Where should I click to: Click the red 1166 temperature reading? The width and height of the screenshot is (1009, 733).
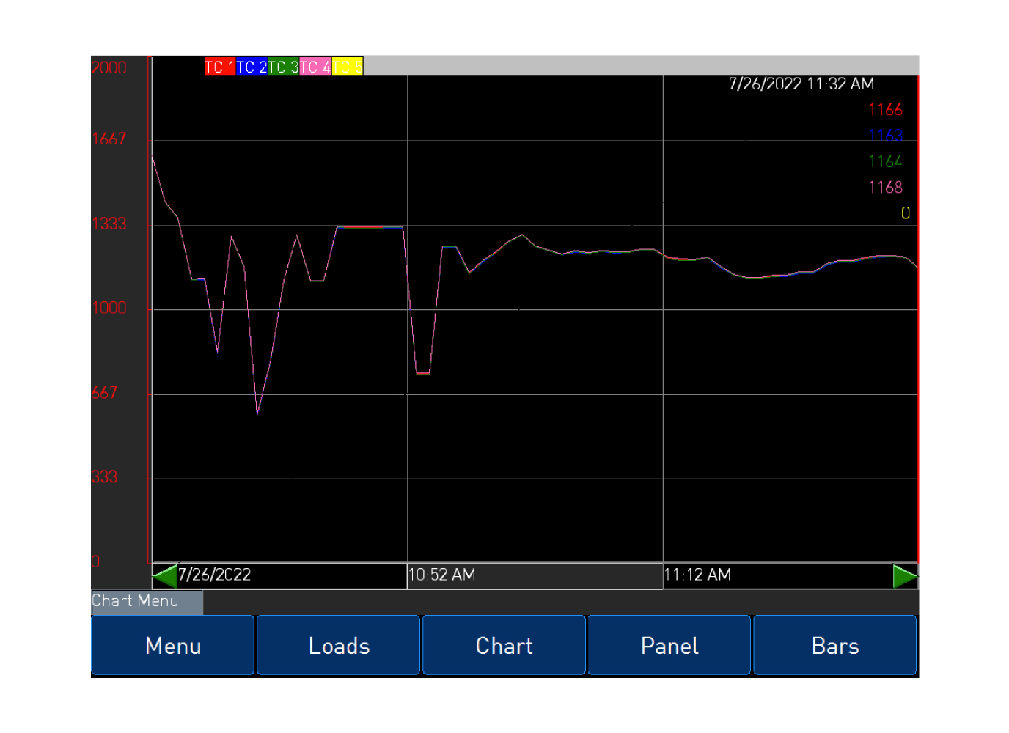pyautogui.click(x=885, y=110)
